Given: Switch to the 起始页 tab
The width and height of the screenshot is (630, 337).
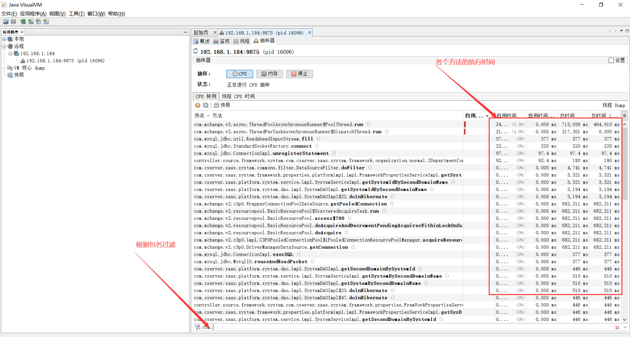Looking at the screenshot, I should [x=201, y=33].
